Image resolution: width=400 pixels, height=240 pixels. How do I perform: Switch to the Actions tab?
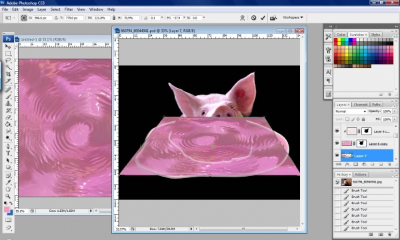(361, 175)
